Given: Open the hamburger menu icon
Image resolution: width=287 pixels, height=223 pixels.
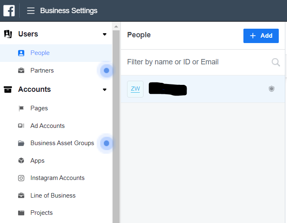Looking at the screenshot, I should click(31, 11).
